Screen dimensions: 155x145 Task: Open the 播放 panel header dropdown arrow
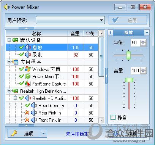coord(147,33)
